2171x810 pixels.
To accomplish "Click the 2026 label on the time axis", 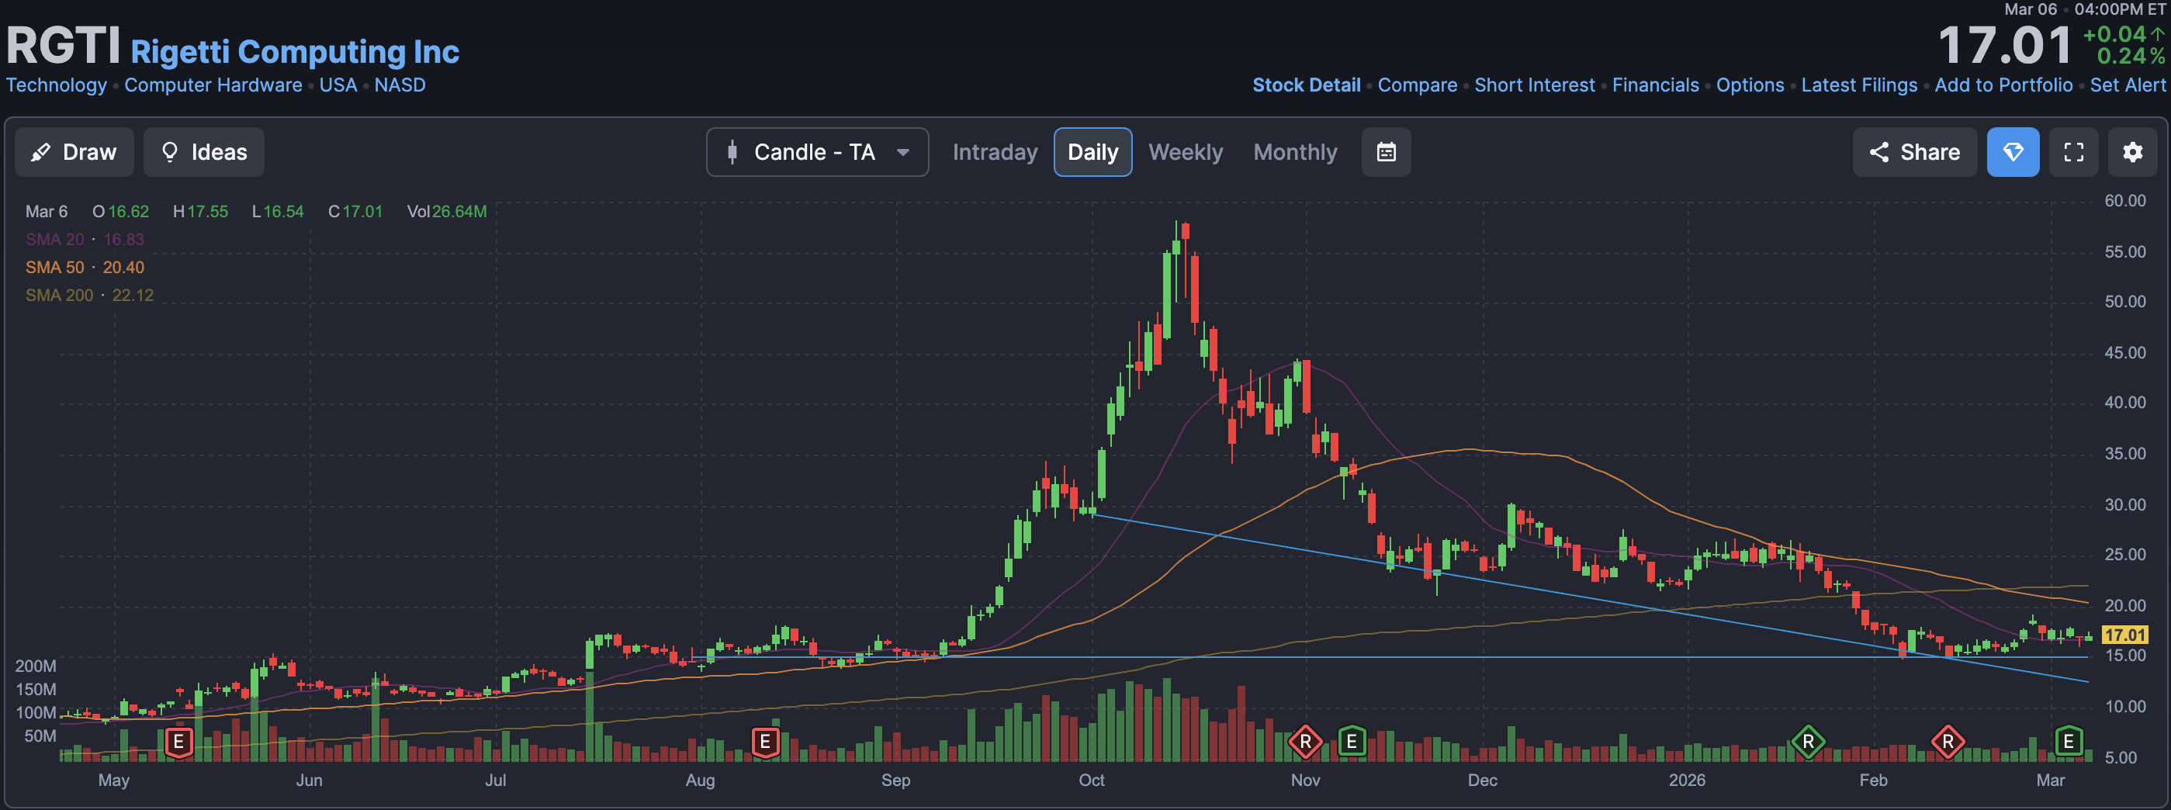I will pos(1686,780).
